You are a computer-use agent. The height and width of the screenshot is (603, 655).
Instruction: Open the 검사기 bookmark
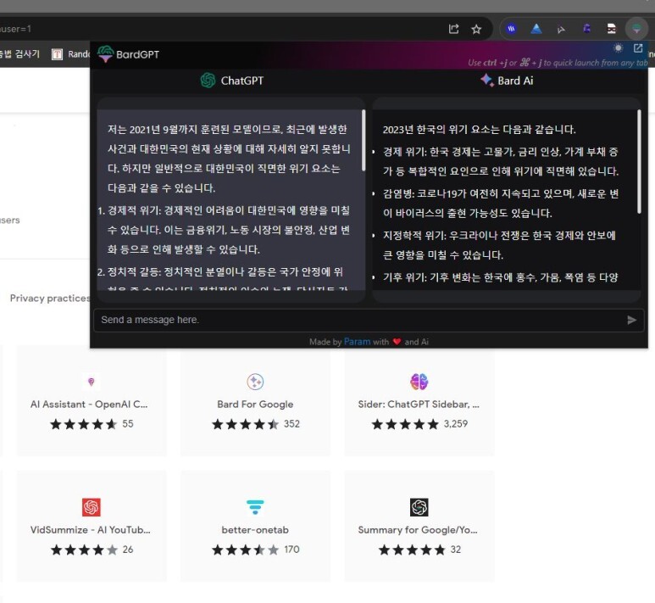point(19,54)
